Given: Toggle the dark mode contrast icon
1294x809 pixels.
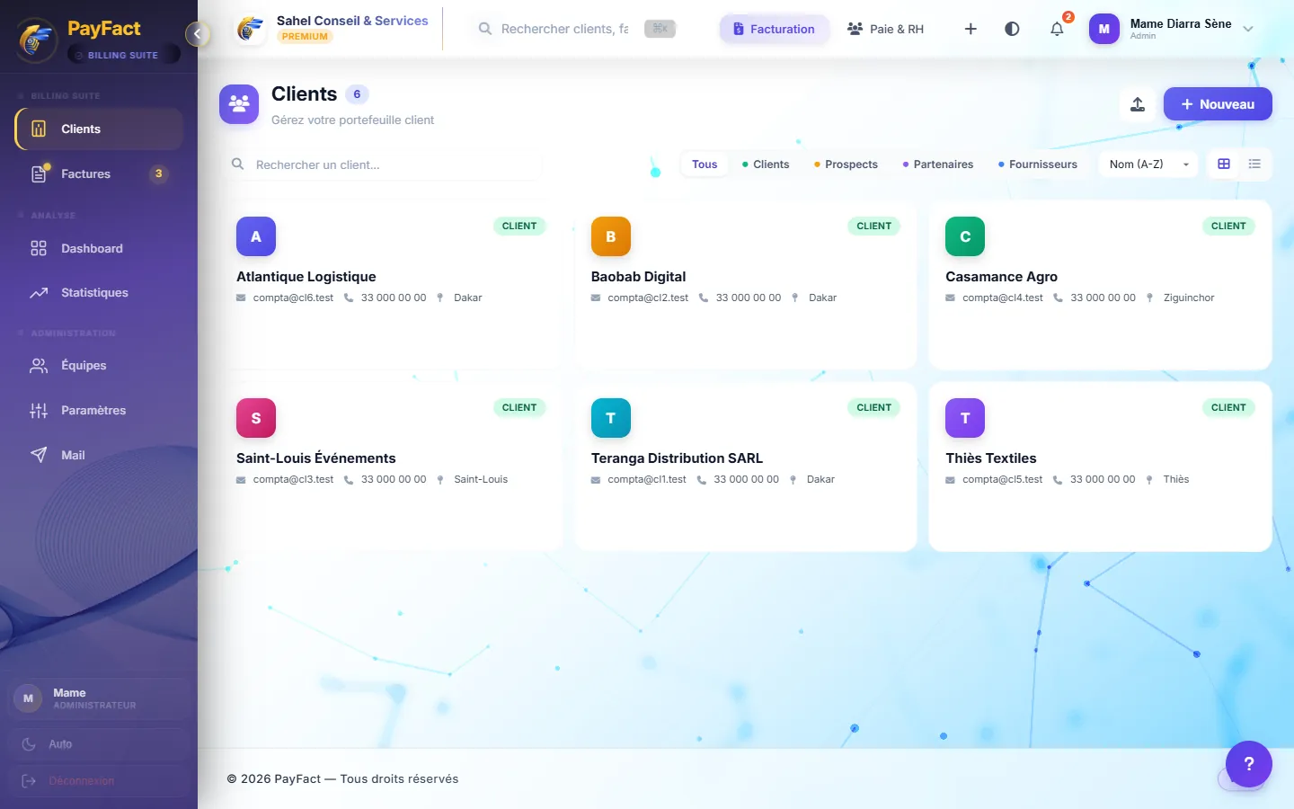Looking at the screenshot, I should point(1012,29).
